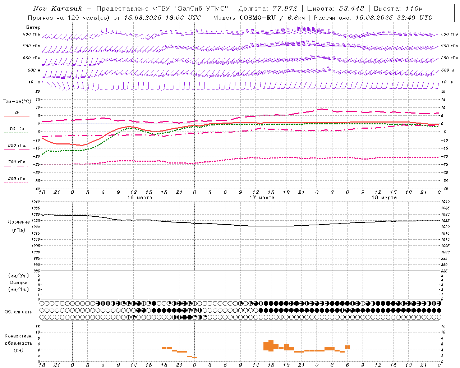The image size is (460, 368).
Task: Select the 'Широта: 53.448' header text
Action: (x=335, y=9)
